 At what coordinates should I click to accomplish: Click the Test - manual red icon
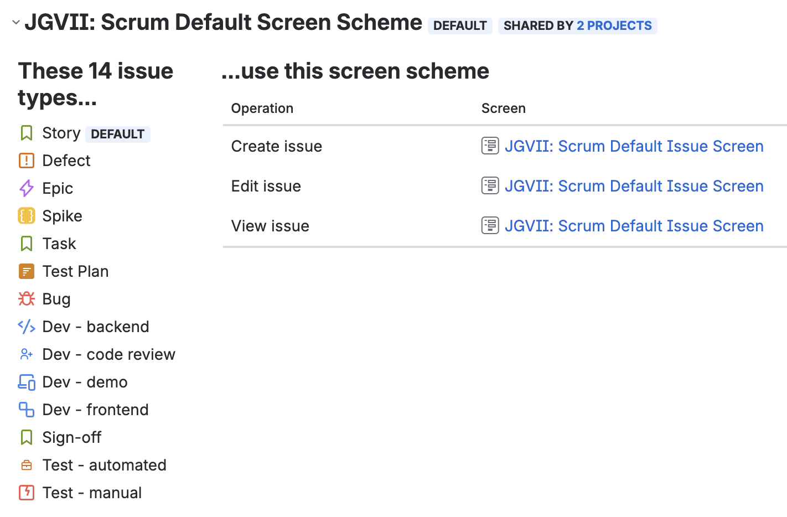point(27,493)
